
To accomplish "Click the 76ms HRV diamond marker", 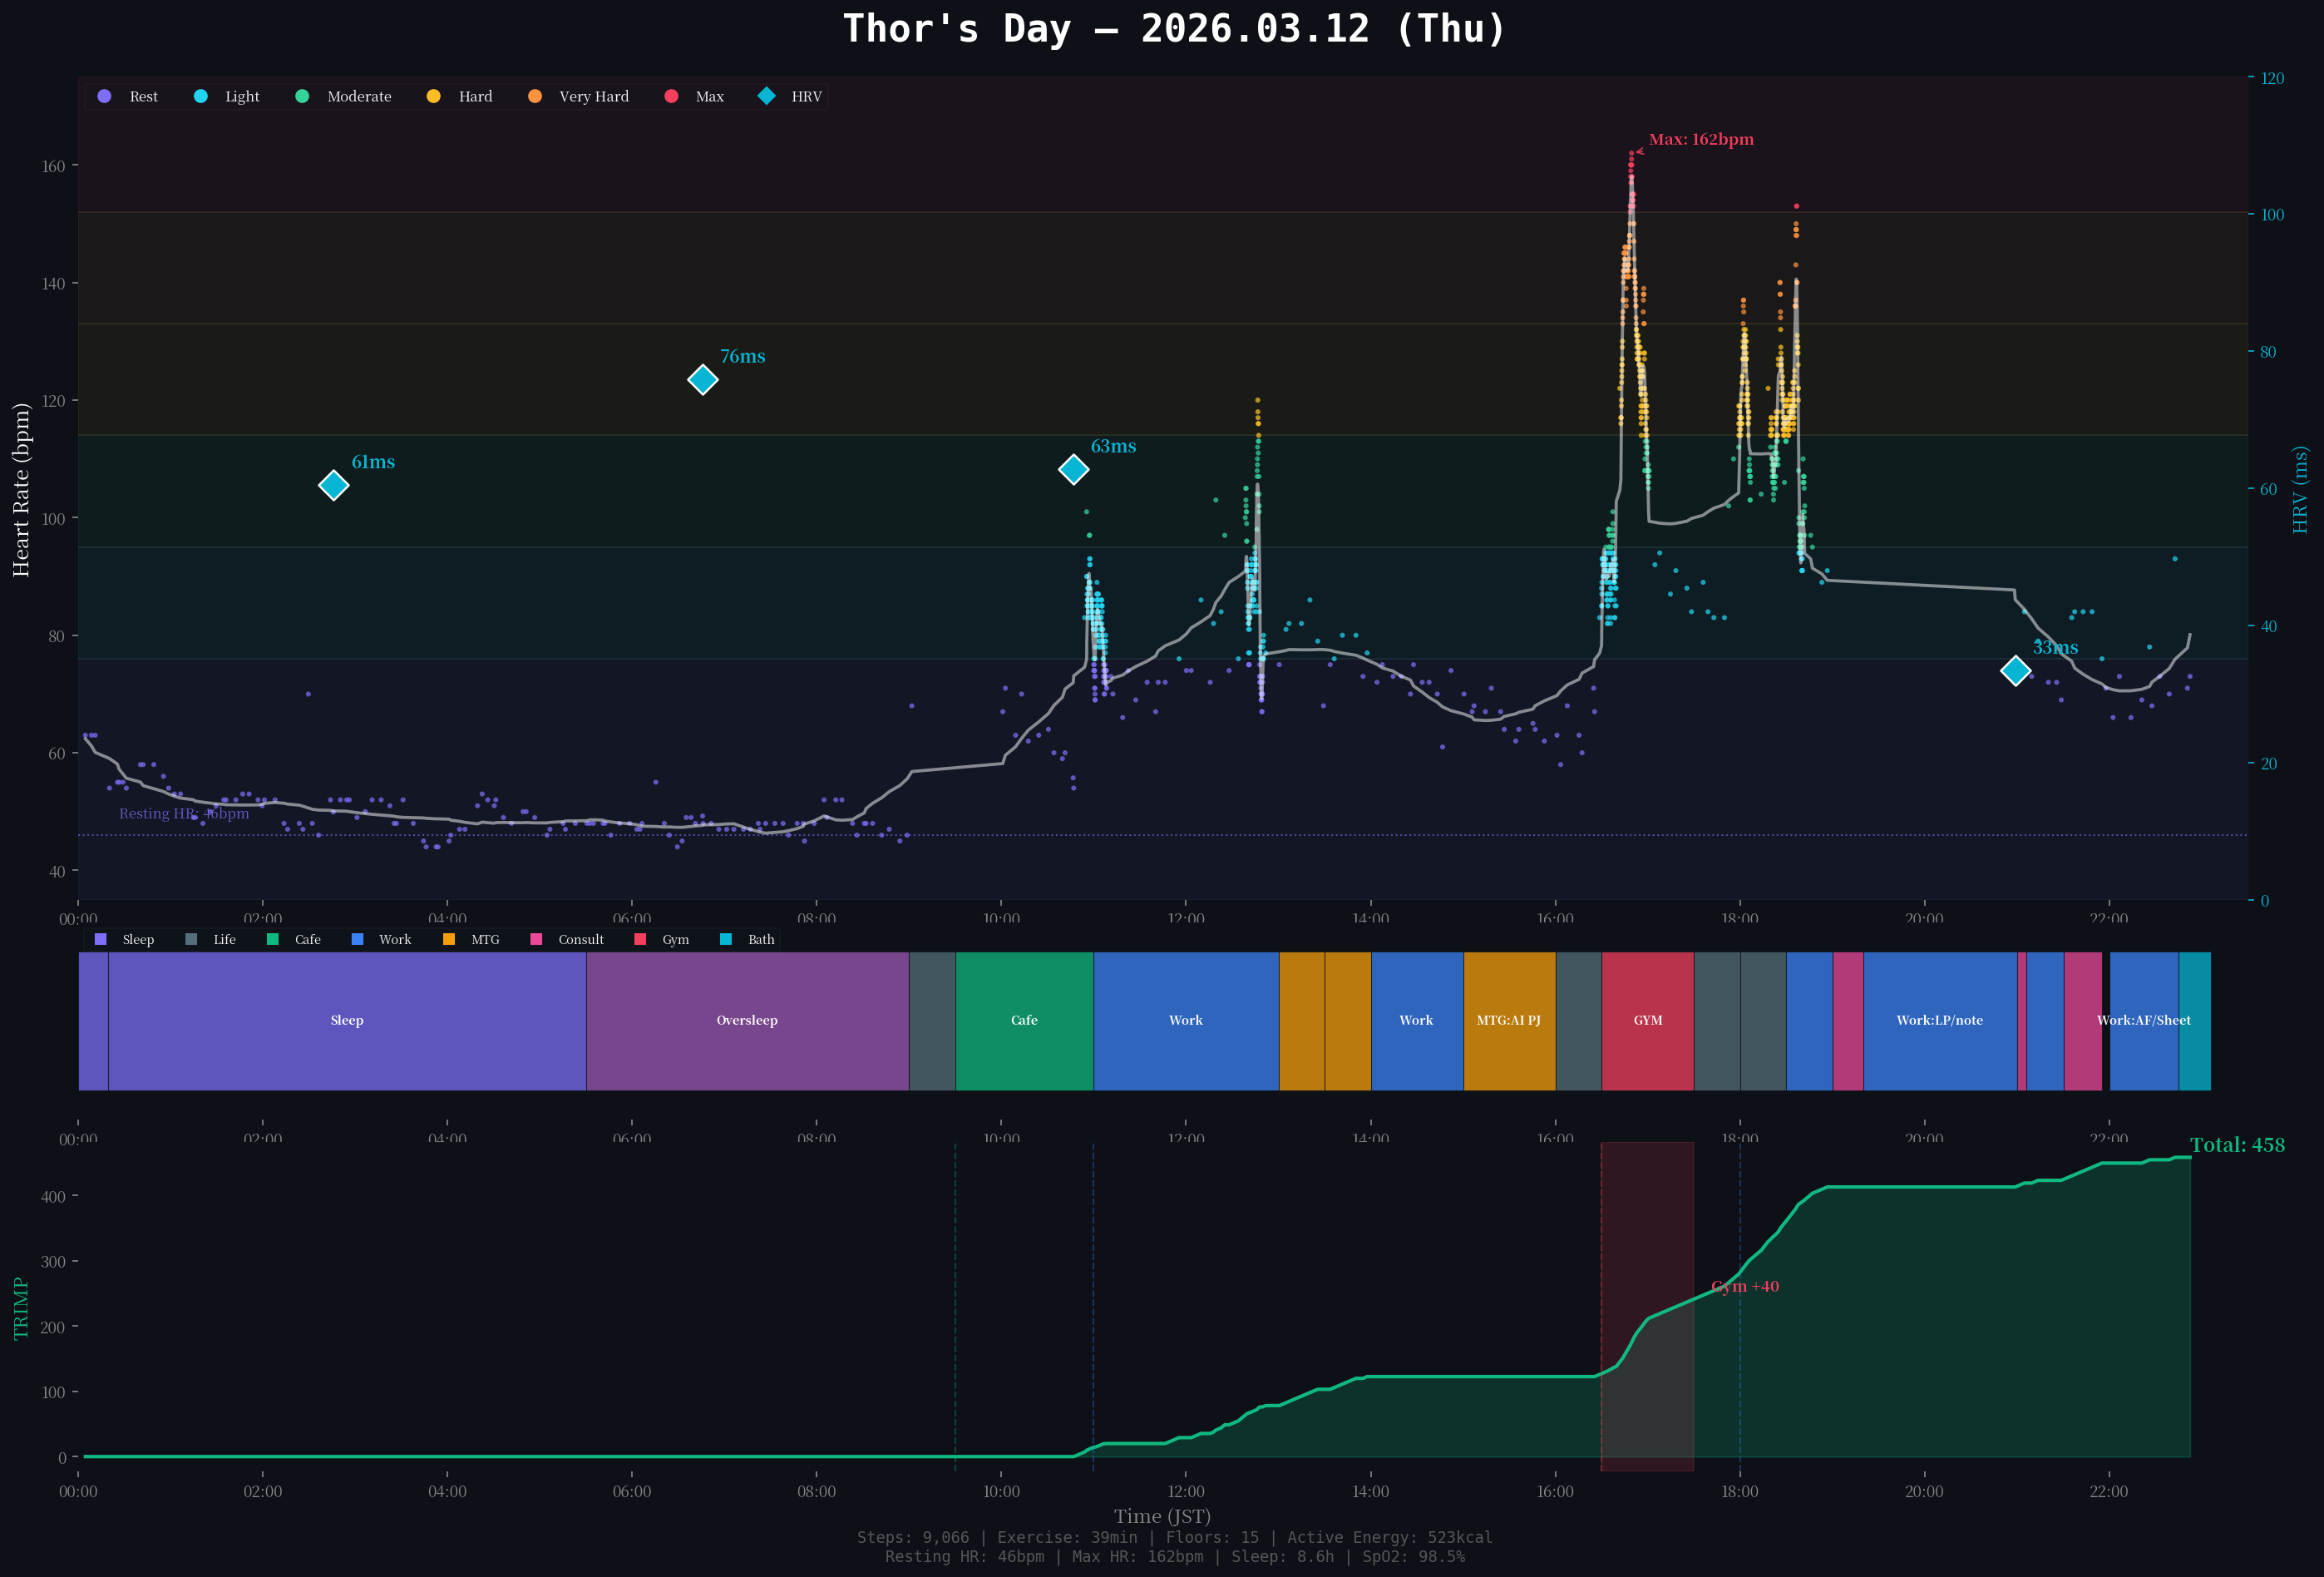I will [704, 380].
